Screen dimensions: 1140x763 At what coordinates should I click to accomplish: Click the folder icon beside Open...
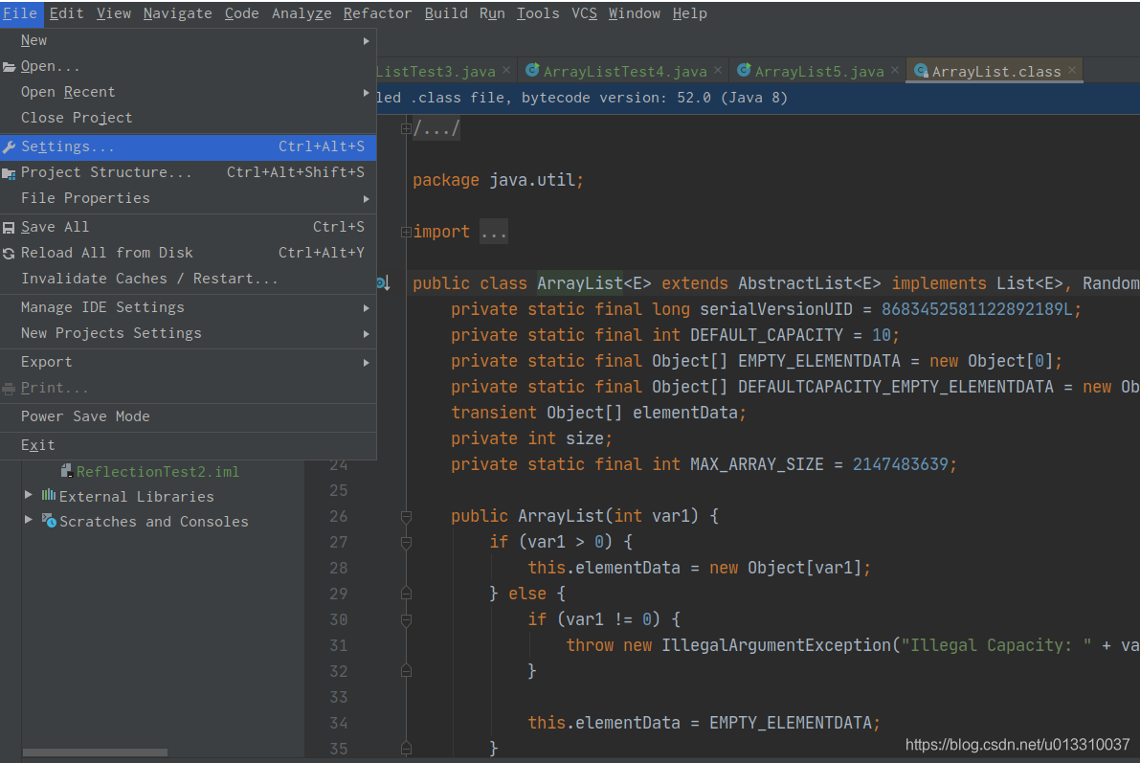tap(10, 65)
